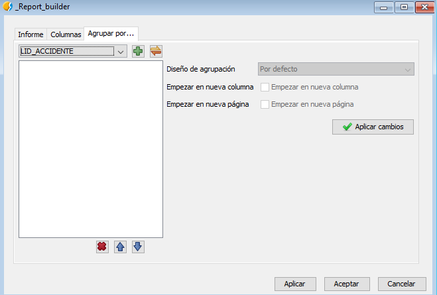Switch to the Columnas tab
The image size is (437, 295).
click(66, 34)
